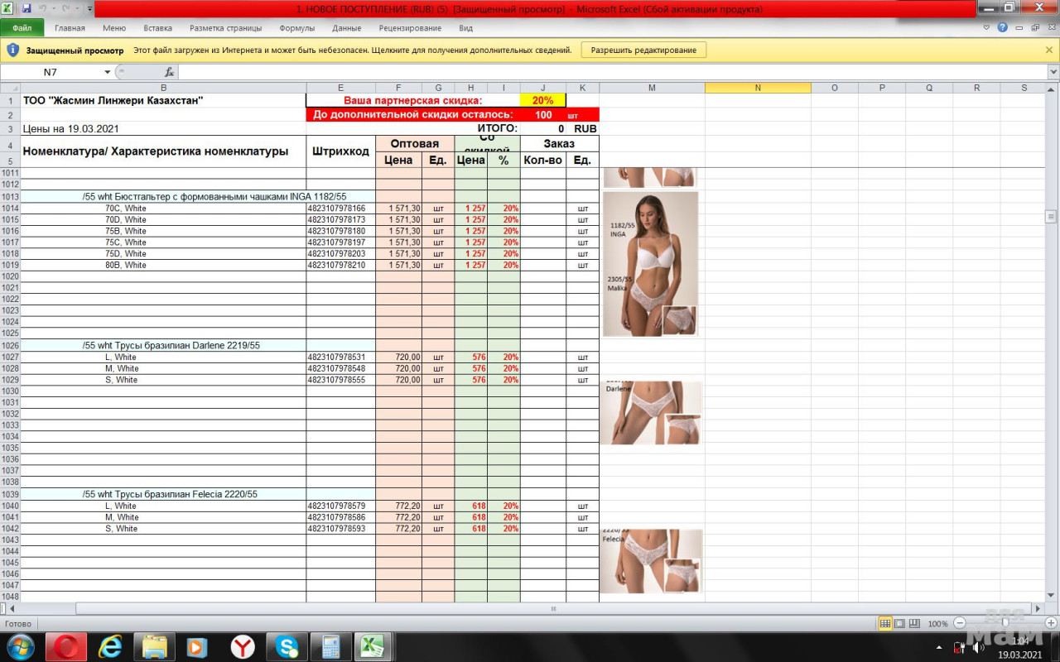Switch to the Разметка страницы tab
Image resolution: width=1060 pixels, height=662 pixels.
tap(225, 28)
